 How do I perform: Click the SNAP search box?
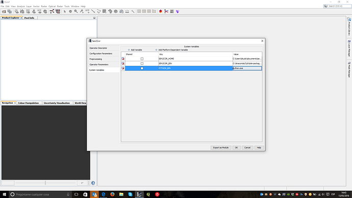click(337, 6)
